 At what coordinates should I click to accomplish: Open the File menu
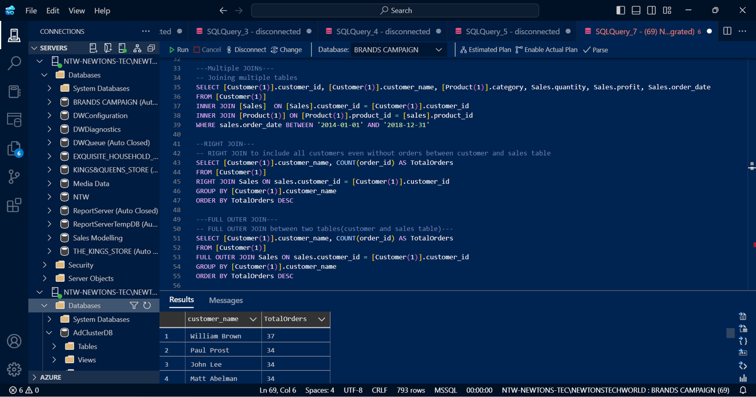[x=31, y=11]
